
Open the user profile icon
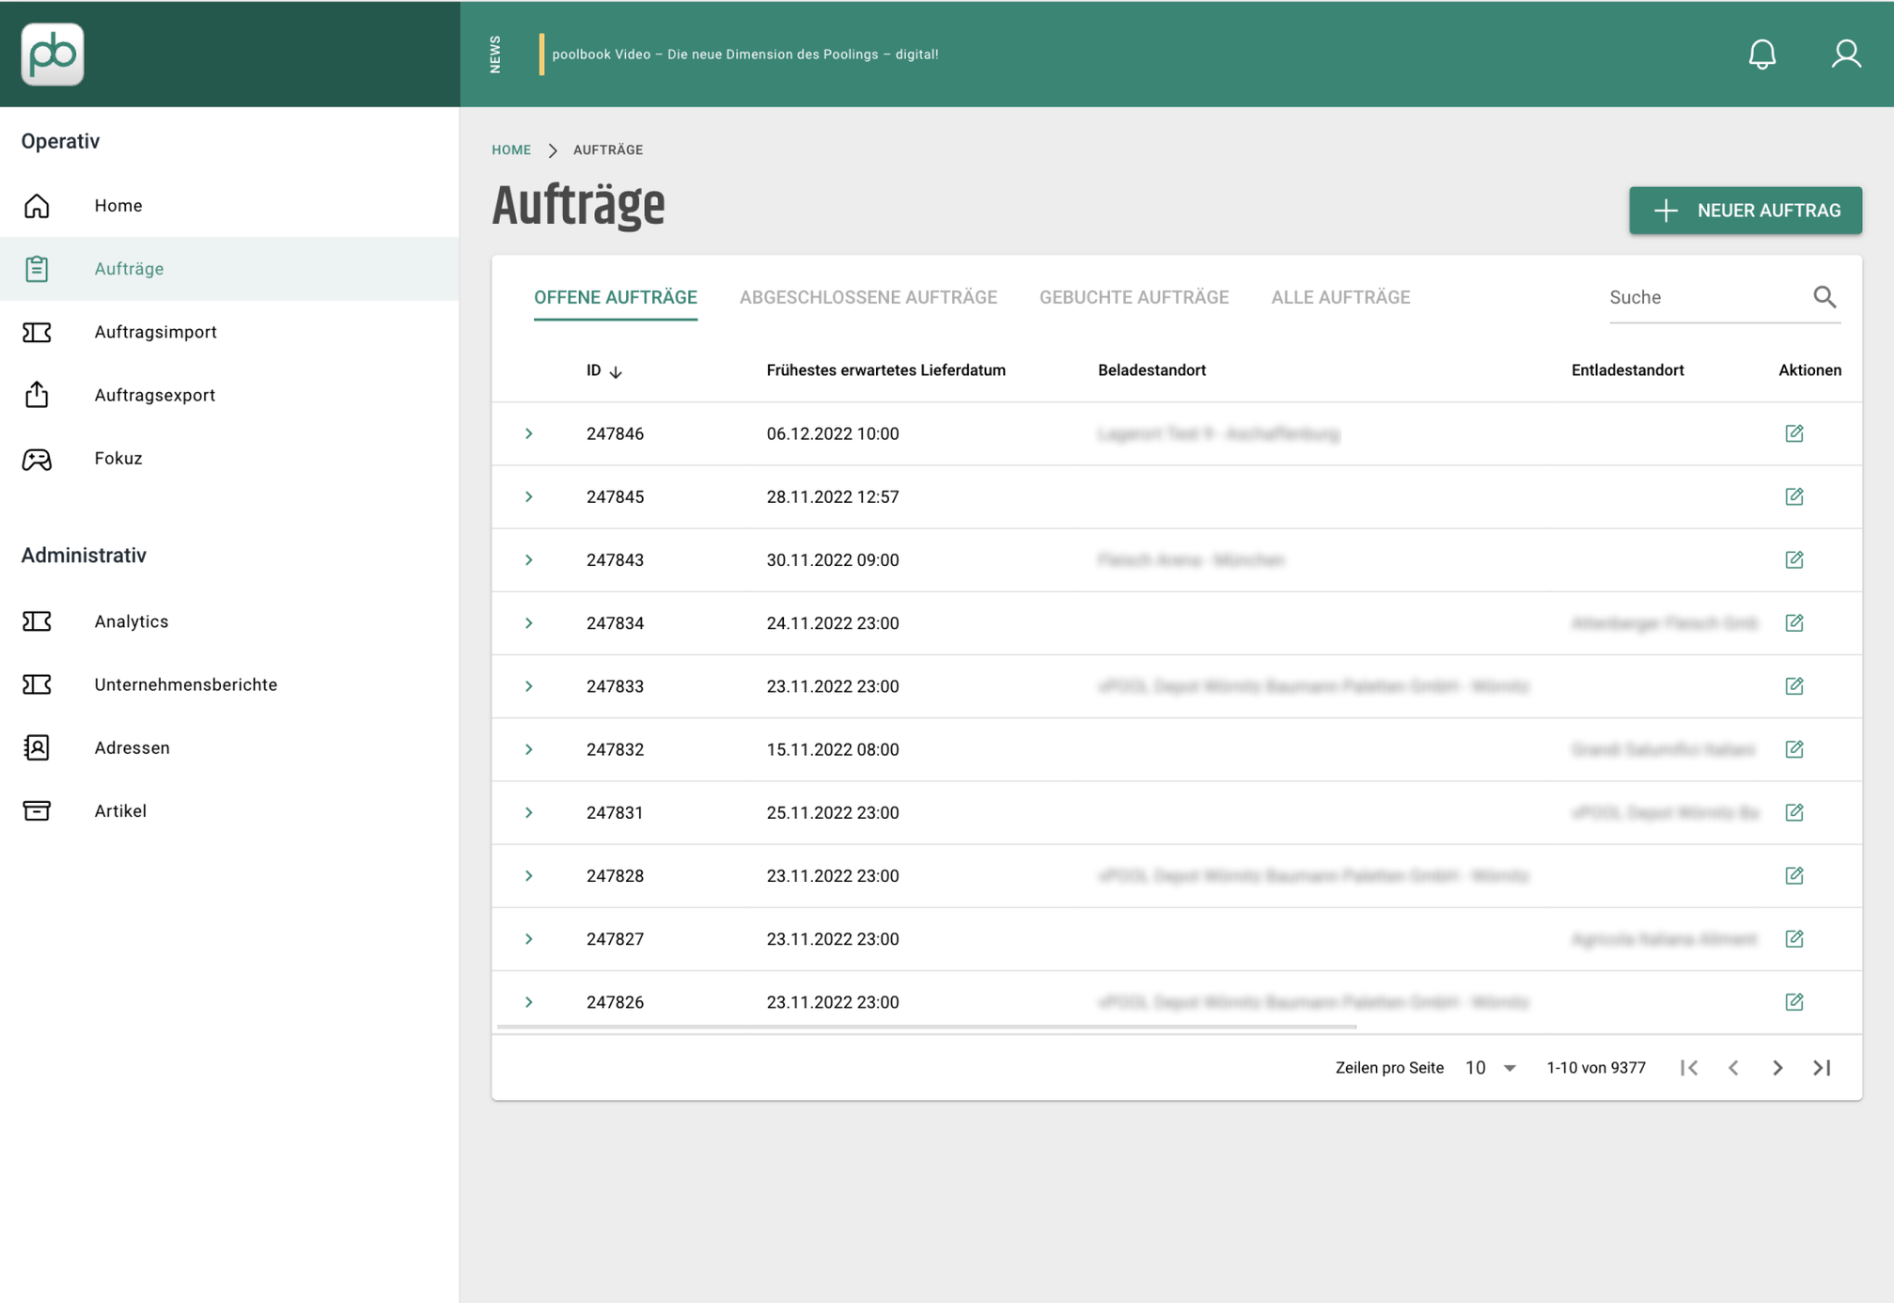coord(1845,54)
